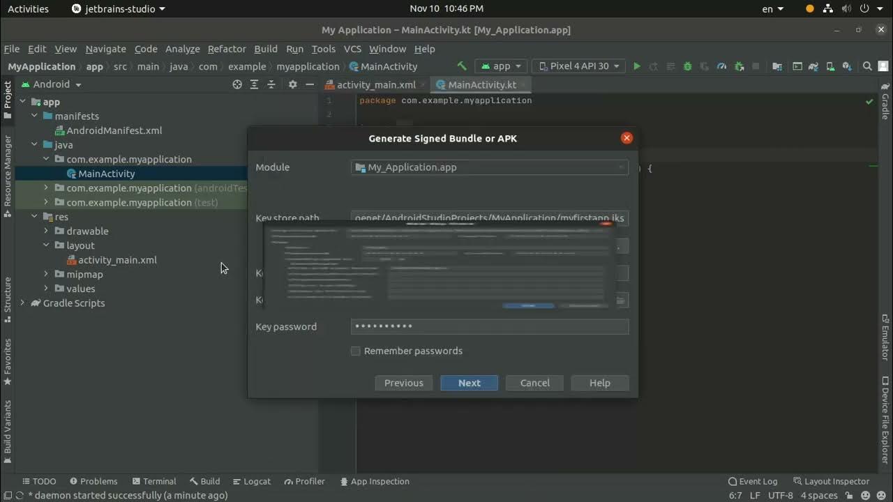This screenshot has width=893, height=502.
Task: Open the jetbrains-studio app menu
Action: (x=119, y=9)
